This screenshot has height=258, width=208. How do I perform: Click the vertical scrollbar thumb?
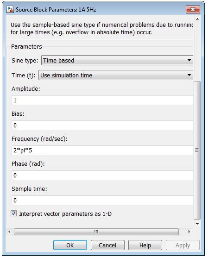pyautogui.click(x=197, y=150)
